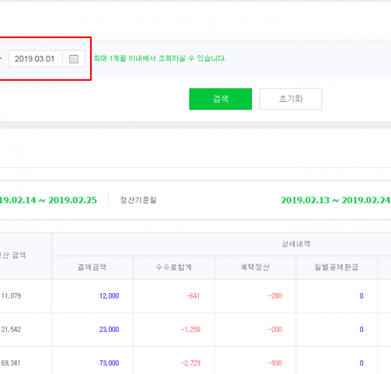Click the -1,258 fee total value
The height and width of the screenshot is (374, 391).
[191, 329]
